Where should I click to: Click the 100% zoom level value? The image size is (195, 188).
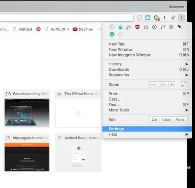coord(162,85)
